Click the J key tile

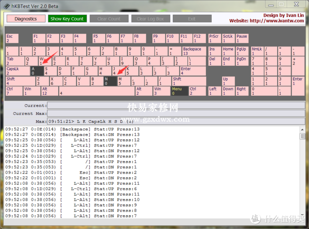coord(119,71)
